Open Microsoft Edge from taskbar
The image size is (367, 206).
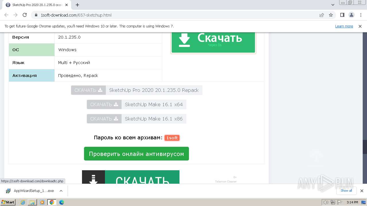point(61,202)
